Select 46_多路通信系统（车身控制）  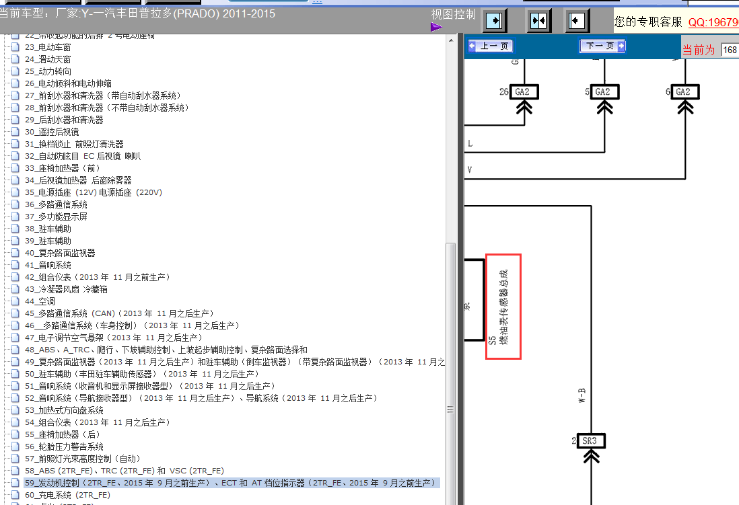(x=133, y=325)
